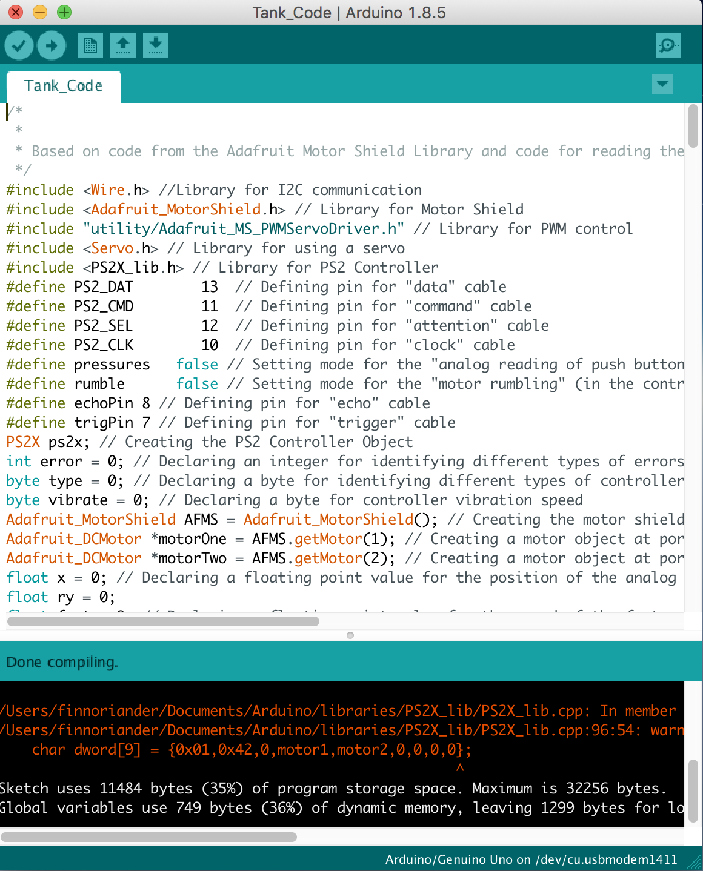703x871 pixels.
Task: Click the '#define rumble' line
Action: 345,384
